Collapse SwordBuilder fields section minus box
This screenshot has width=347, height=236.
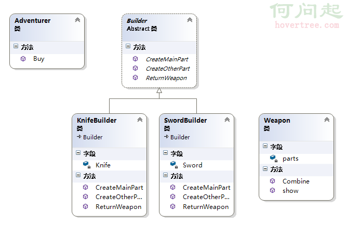[165, 152]
